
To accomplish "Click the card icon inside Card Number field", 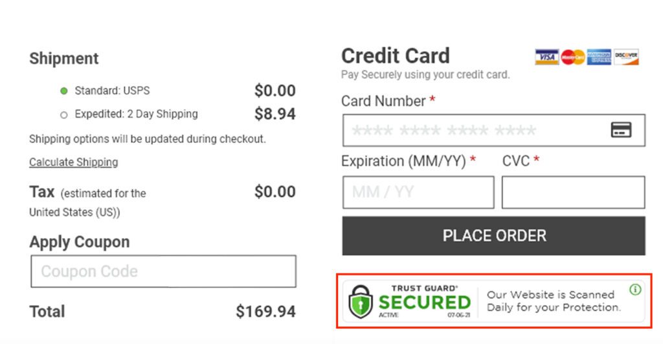I will coord(621,130).
